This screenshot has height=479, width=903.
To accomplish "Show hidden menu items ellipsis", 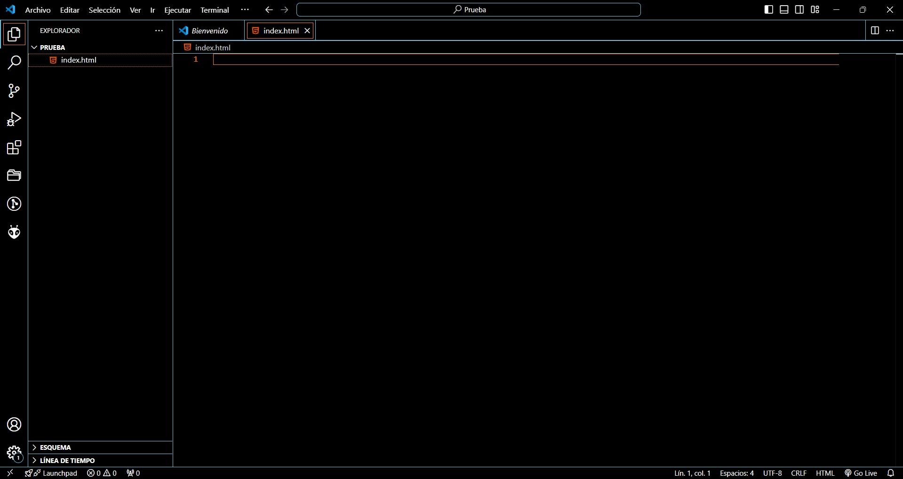I will click(x=245, y=9).
